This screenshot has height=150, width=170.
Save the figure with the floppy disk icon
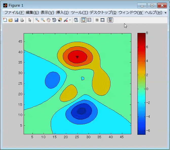click(16, 20)
